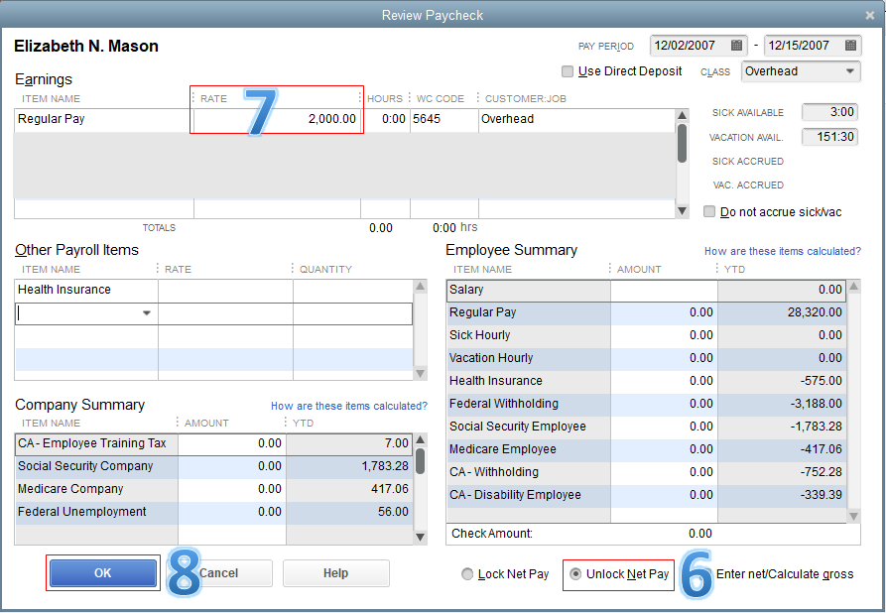Select Medicare Employee row
This screenshot has width=886, height=613.
point(647,449)
